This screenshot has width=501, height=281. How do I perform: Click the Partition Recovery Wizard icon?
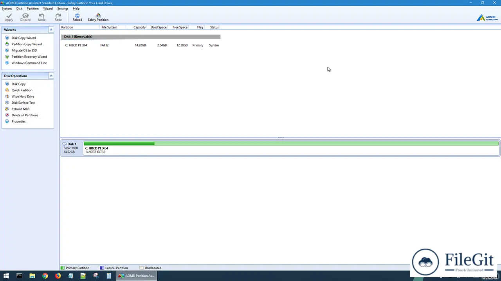[x=7, y=57]
